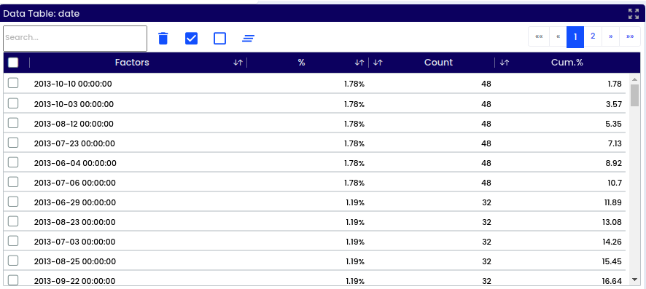Toggle the header select-all checkbox

(x=13, y=63)
